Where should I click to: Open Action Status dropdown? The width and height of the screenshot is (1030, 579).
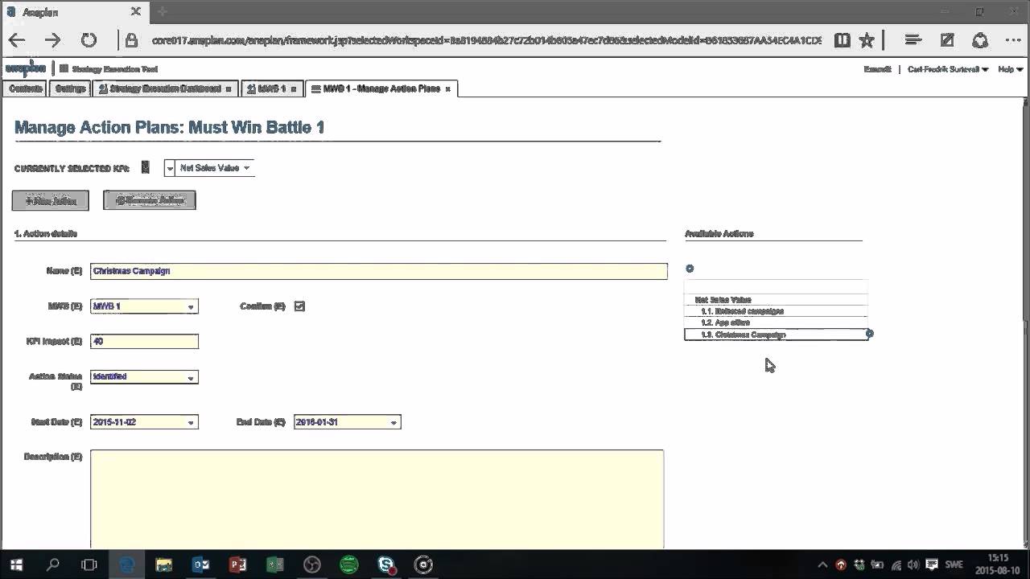pyautogui.click(x=191, y=377)
